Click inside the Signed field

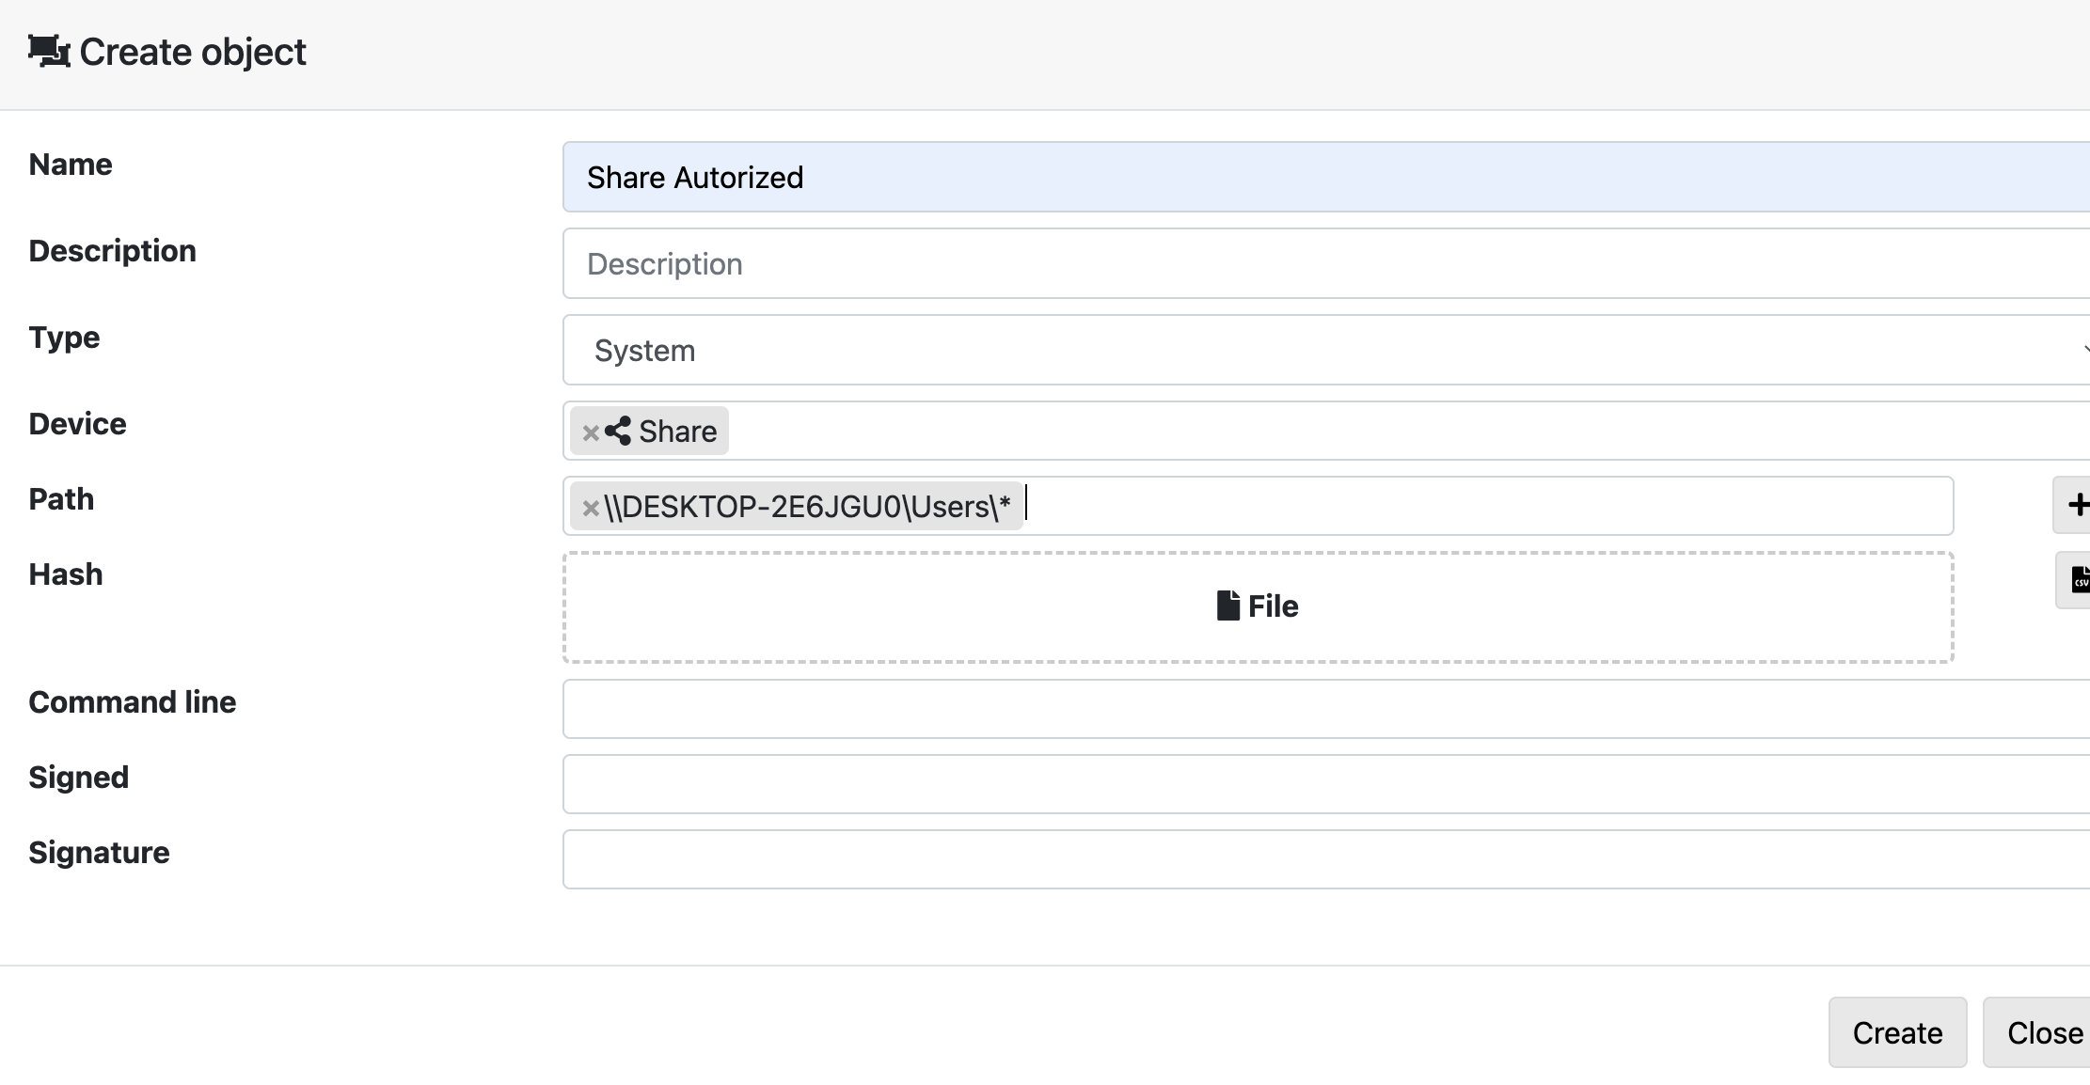click(1317, 784)
